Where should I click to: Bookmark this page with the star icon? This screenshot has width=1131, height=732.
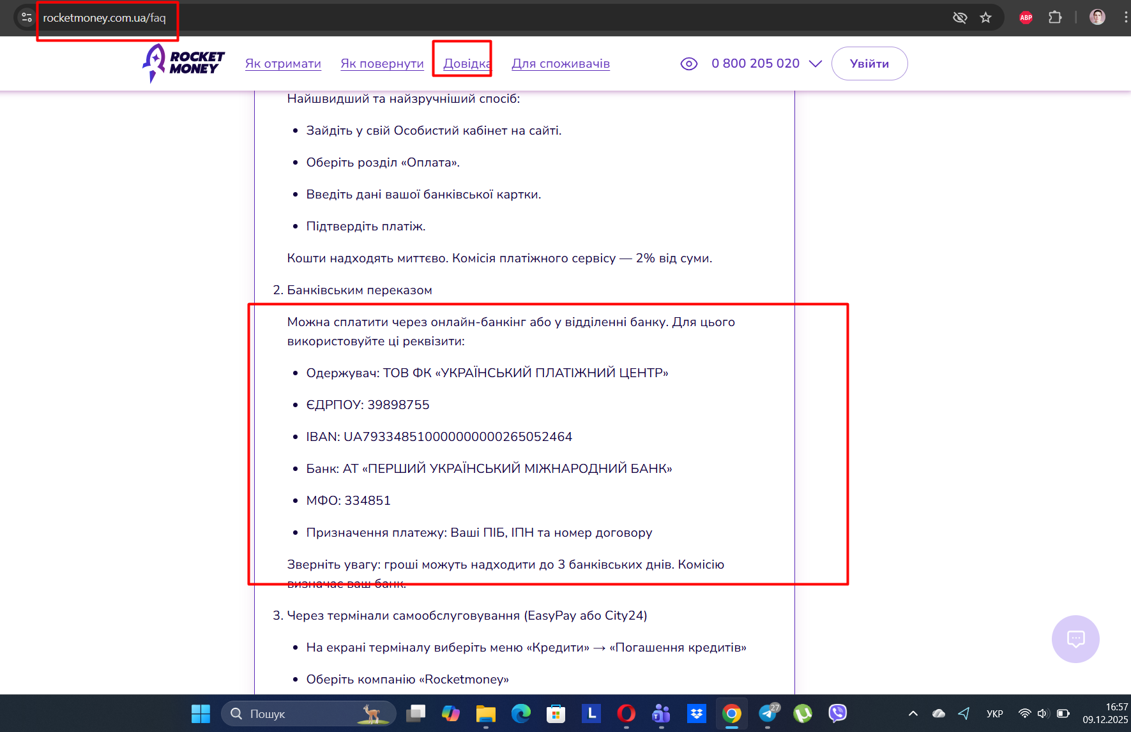[986, 17]
